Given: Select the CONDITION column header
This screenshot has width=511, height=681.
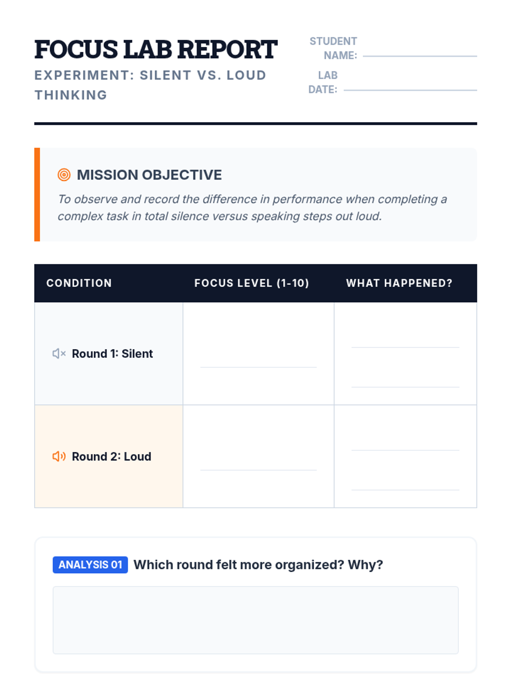Looking at the screenshot, I should (79, 283).
